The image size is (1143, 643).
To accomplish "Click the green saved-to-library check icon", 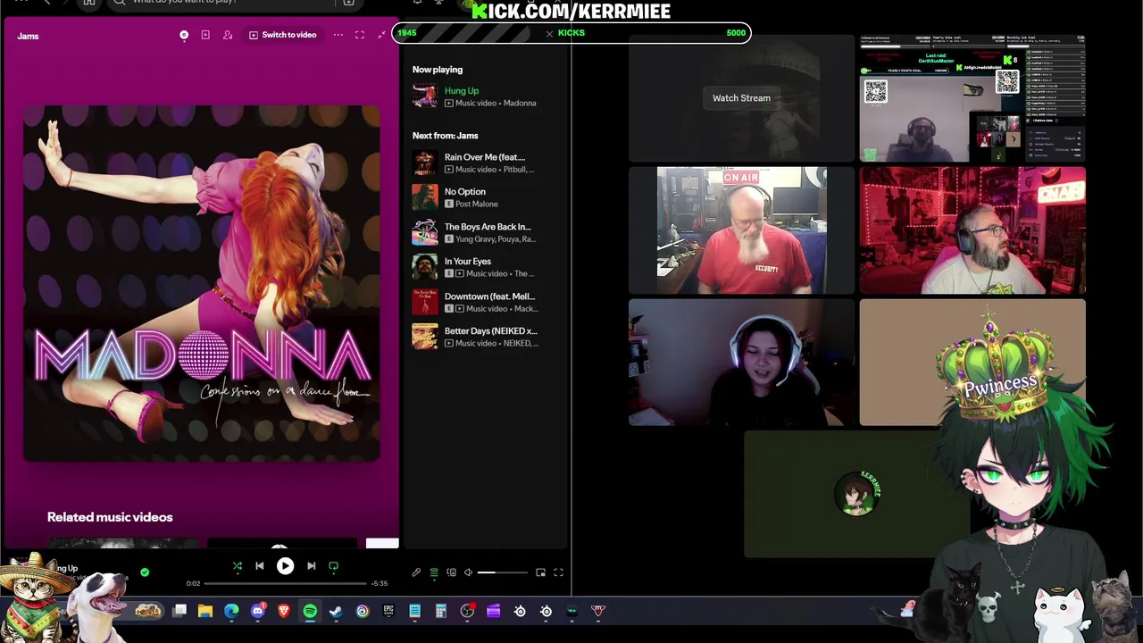I will coord(145,572).
